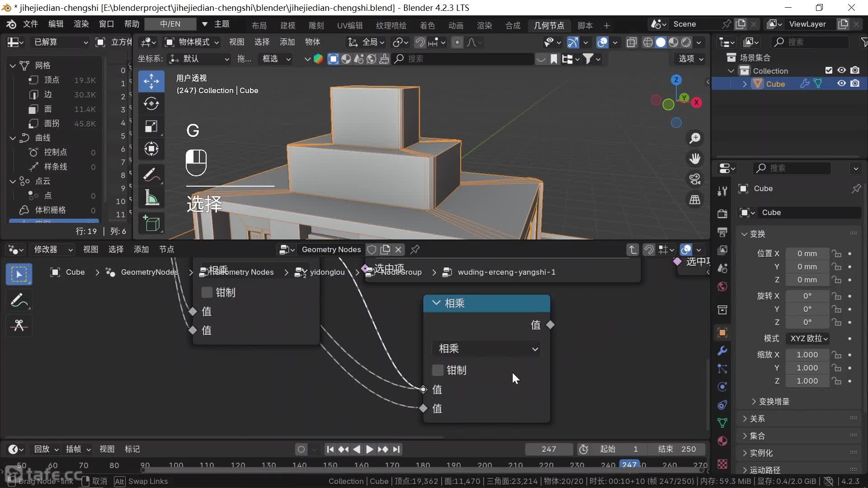Enable the 钳制 checkbox in 相乘 node

[438, 370]
